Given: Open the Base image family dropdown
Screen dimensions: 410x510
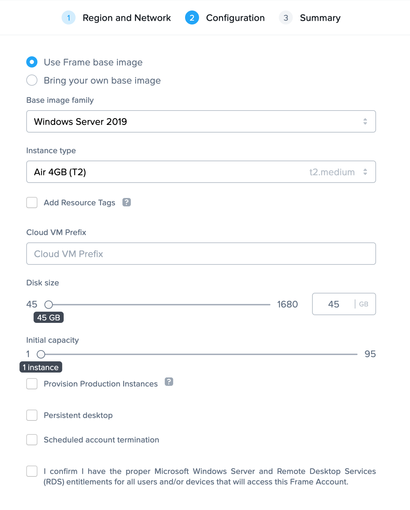Looking at the screenshot, I should pyautogui.click(x=201, y=121).
